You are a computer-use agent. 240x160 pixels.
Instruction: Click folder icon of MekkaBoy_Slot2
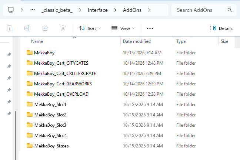point(30,115)
